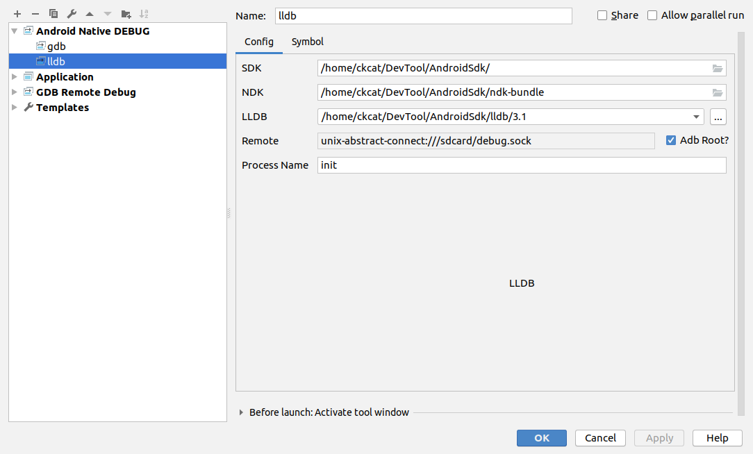Click the Remove Configuration minus icon
The image size is (753, 454).
35,14
